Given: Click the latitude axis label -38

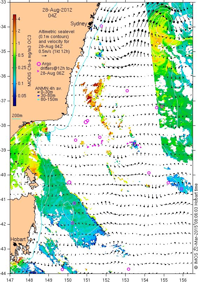Looking at the screenshot, I should (x=3, y=125).
